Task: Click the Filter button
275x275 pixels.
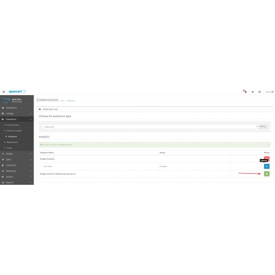Action: 263,127
